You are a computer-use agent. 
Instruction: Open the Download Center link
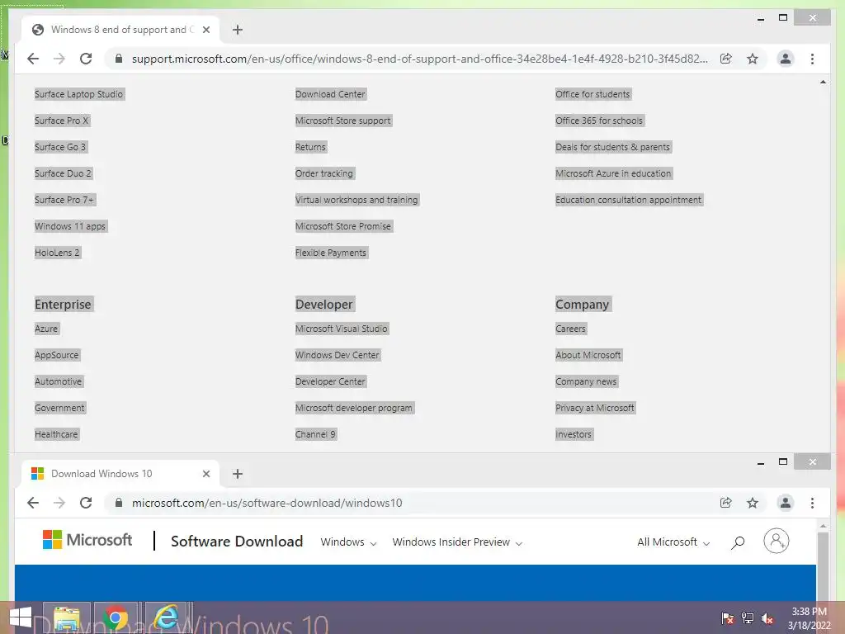pos(330,94)
